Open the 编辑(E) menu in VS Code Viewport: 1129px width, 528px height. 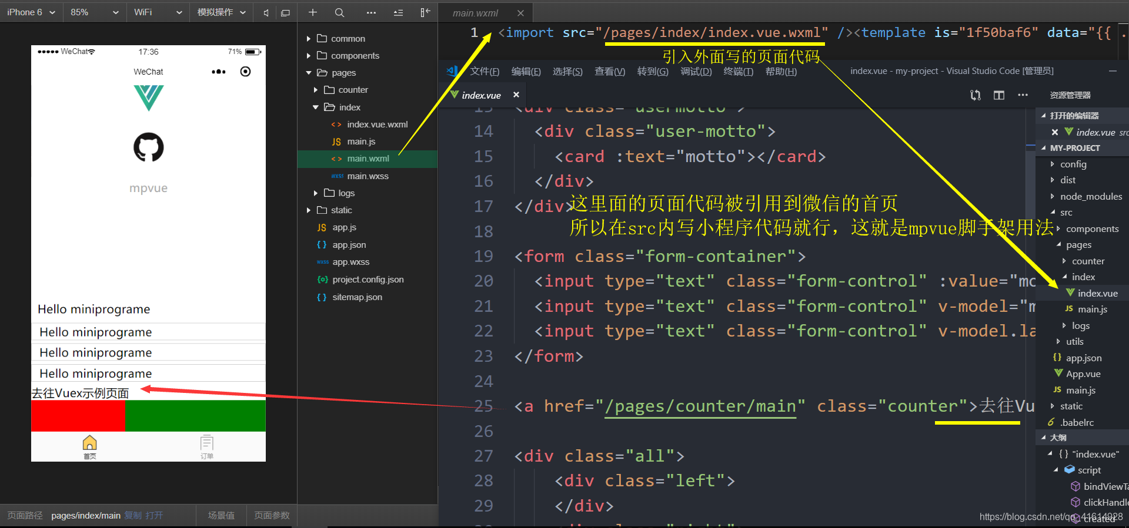(x=526, y=71)
